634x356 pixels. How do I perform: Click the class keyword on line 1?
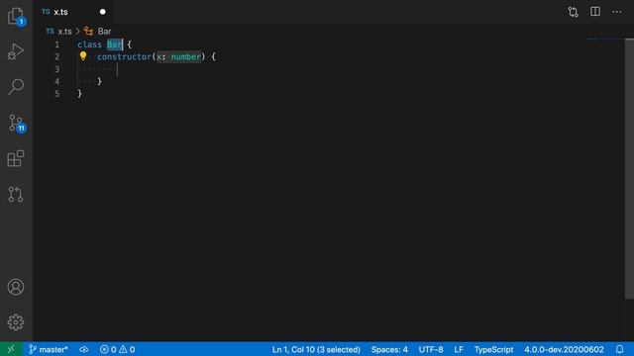[x=90, y=44]
